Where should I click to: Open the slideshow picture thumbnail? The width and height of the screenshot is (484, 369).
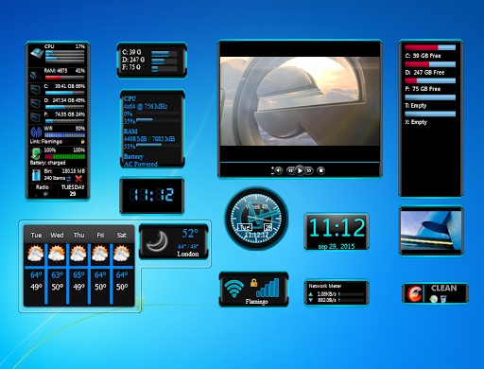pos(431,231)
